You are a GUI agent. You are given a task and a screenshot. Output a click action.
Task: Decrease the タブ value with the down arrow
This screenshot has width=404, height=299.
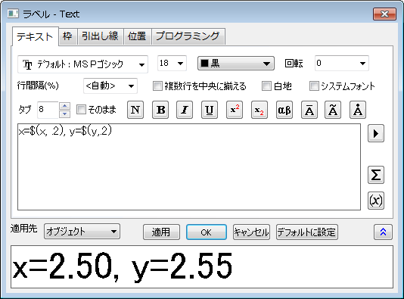(64, 114)
